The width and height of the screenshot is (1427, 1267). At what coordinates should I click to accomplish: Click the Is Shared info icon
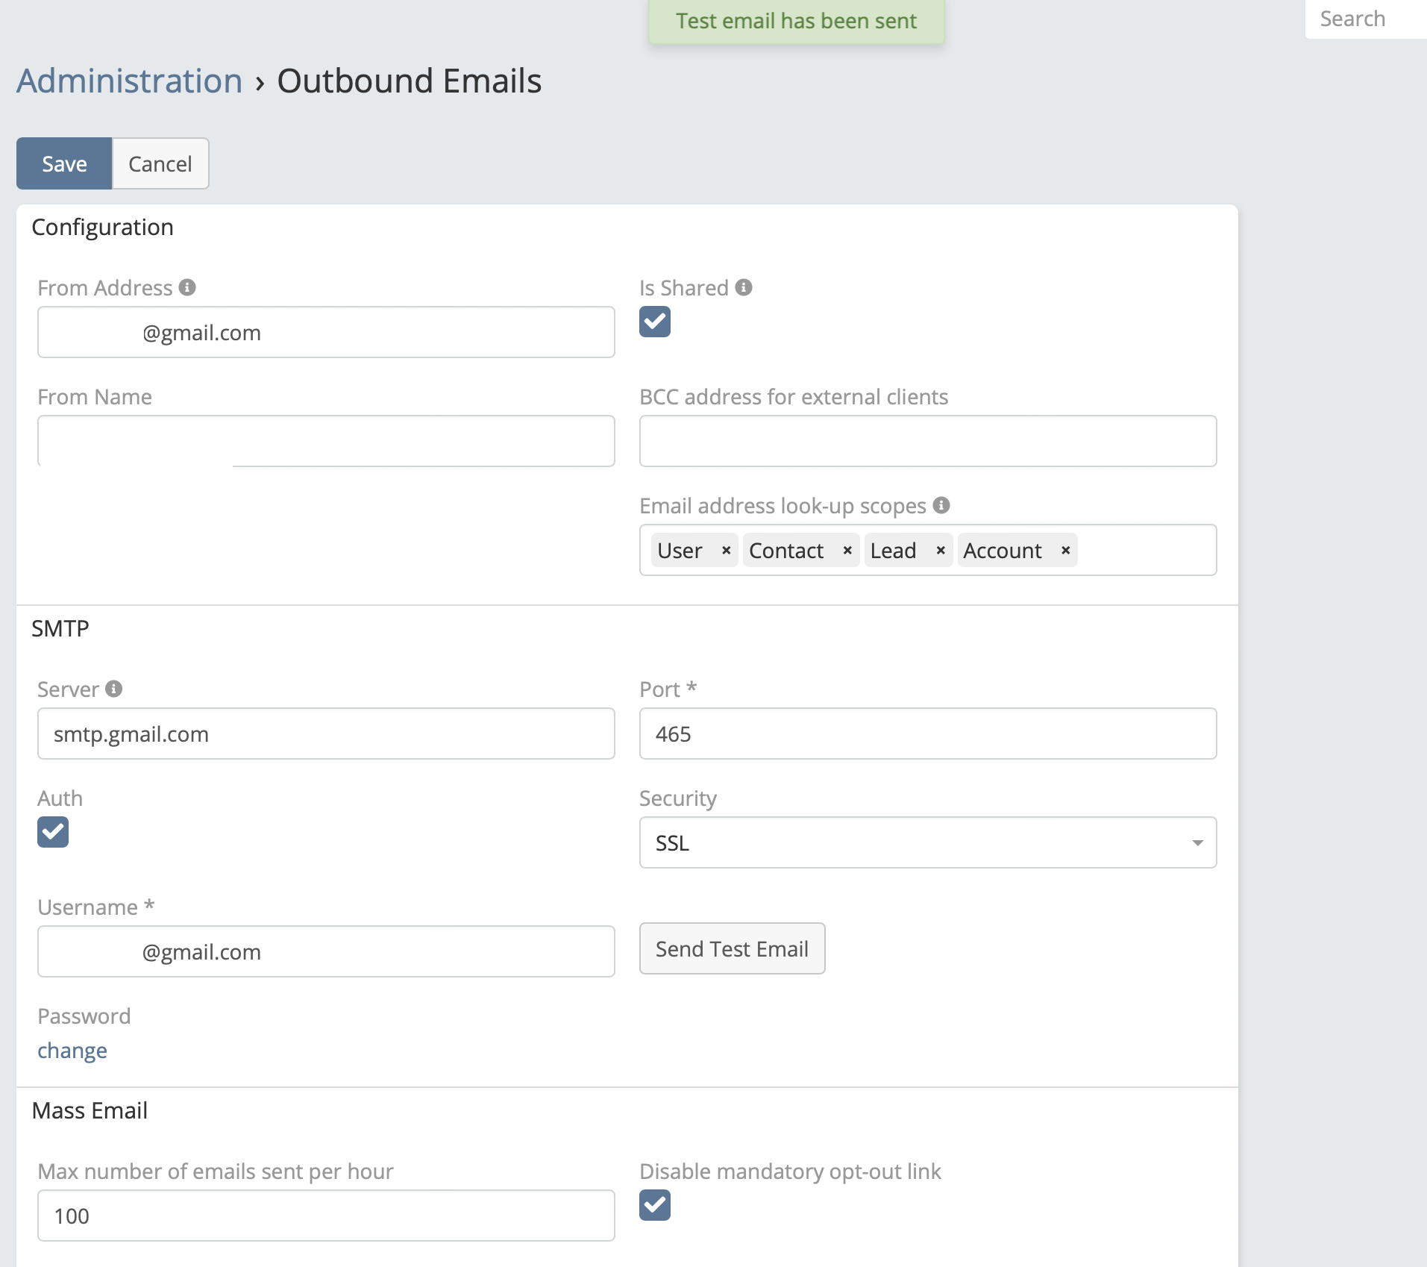click(743, 287)
